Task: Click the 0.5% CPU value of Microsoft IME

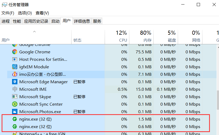Action: tap(122, 89)
